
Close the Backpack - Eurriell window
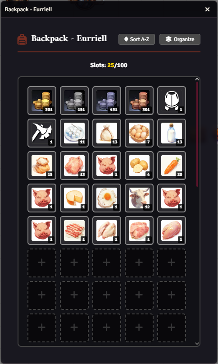point(207,9)
